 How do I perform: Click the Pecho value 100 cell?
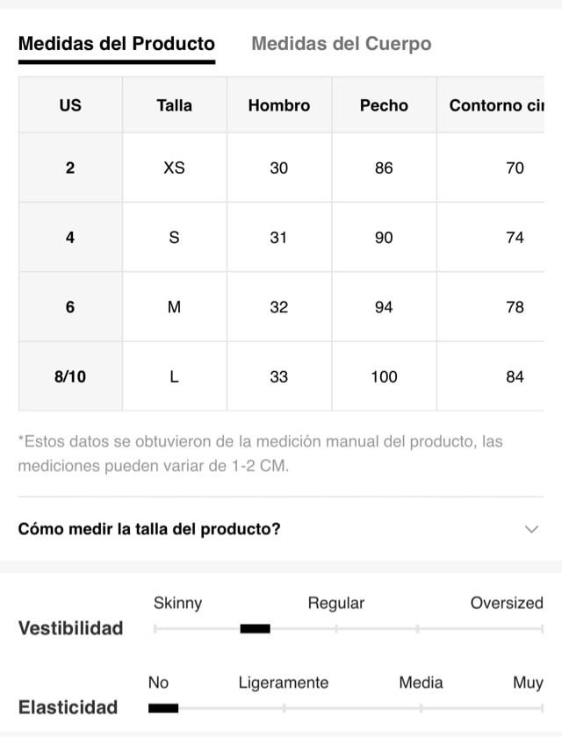pyautogui.click(x=385, y=376)
